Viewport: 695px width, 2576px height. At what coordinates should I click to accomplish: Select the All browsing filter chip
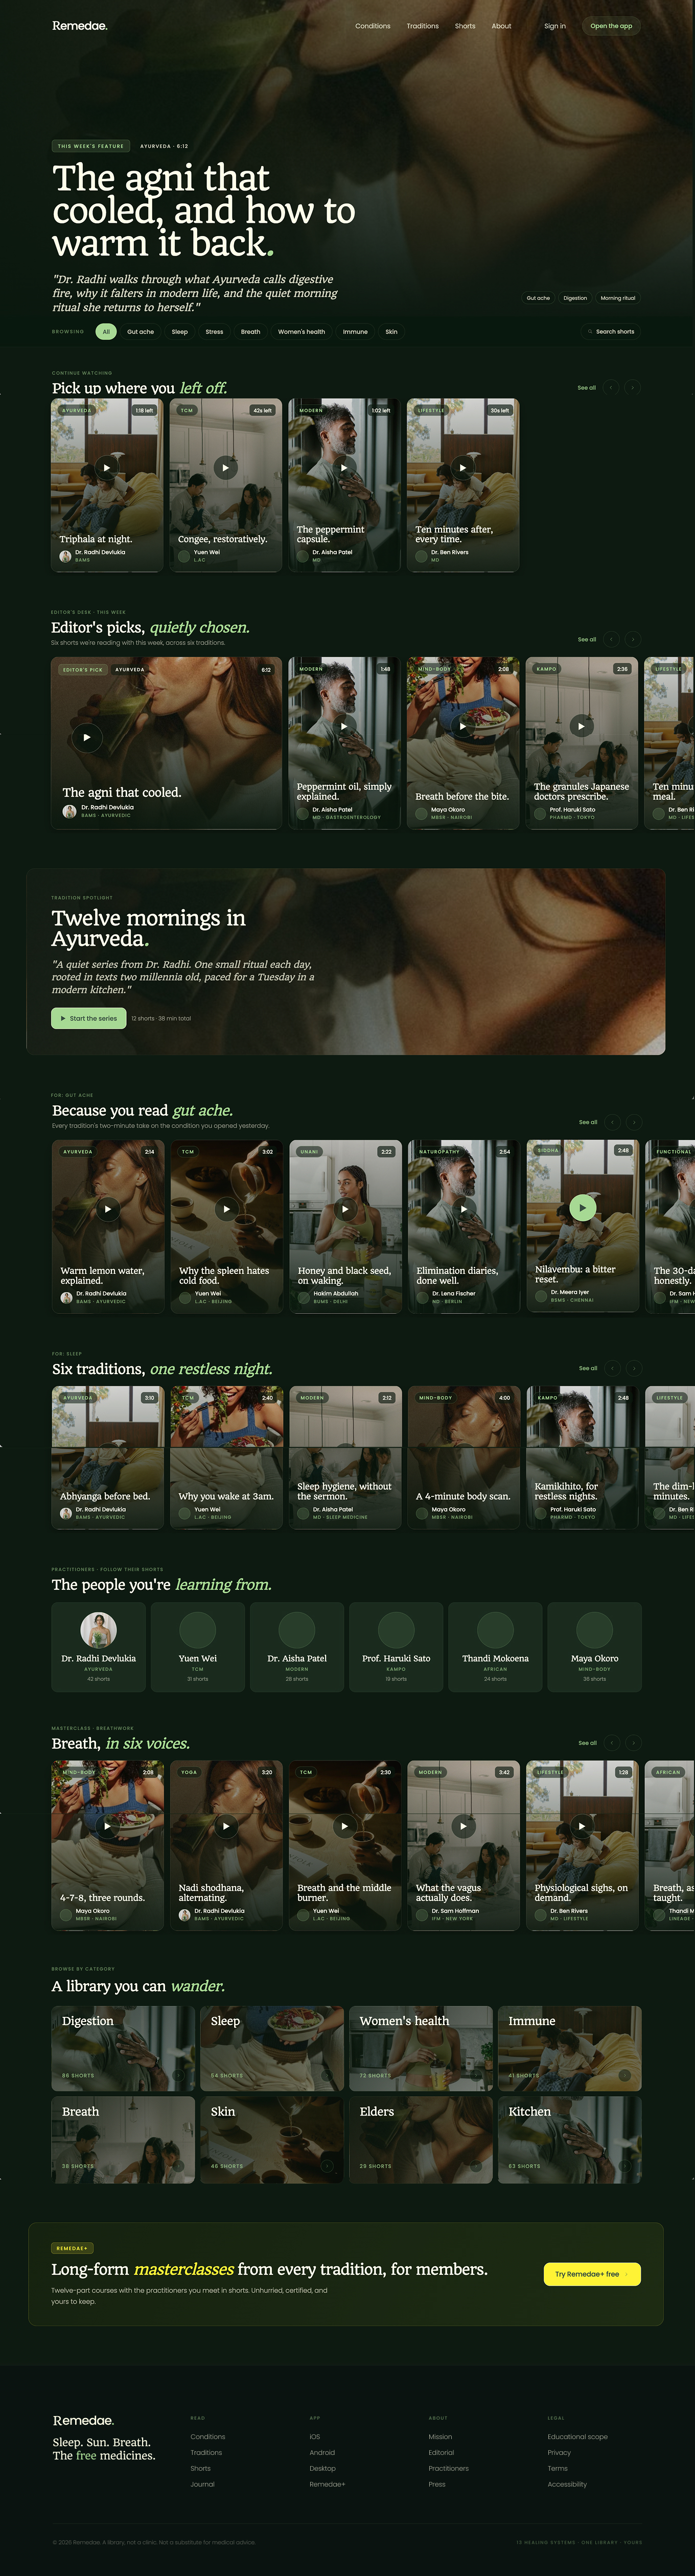(106, 331)
